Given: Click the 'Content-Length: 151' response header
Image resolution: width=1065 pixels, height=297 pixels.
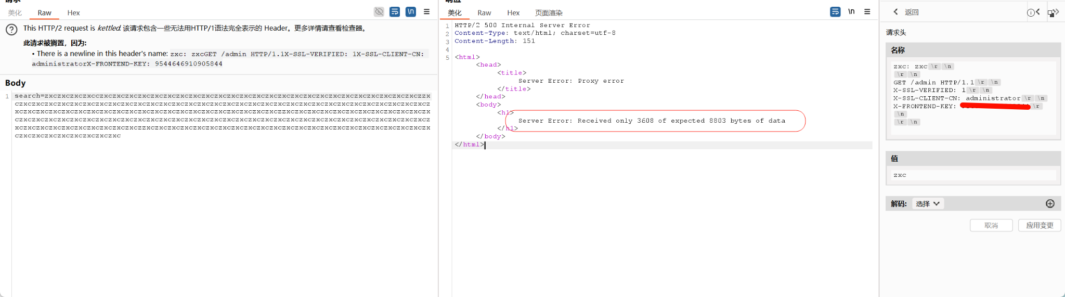Looking at the screenshot, I should pos(495,41).
